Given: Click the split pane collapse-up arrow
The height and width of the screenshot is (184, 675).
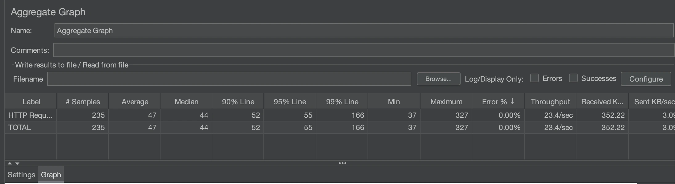Looking at the screenshot, I should point(10,163).
